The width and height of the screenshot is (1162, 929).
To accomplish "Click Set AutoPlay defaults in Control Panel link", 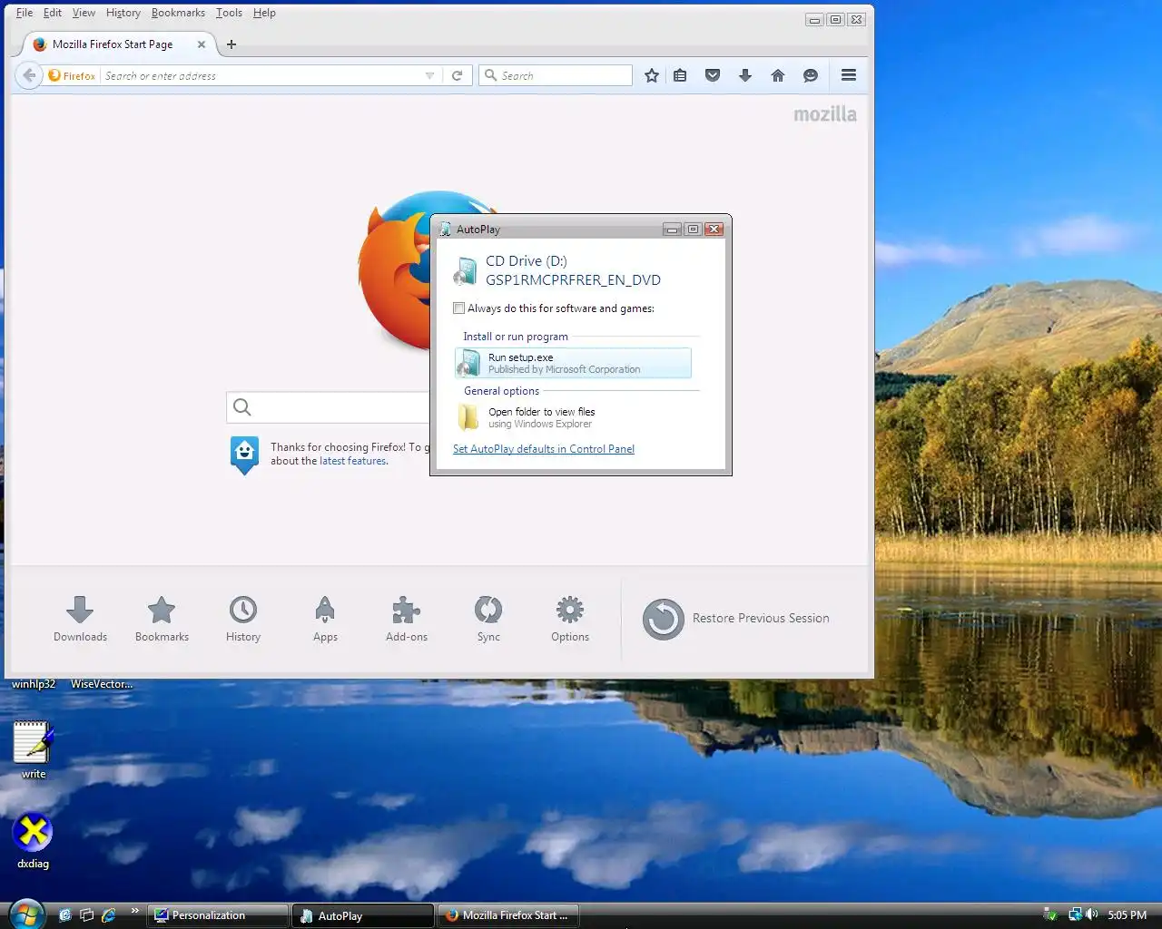I will (544, 449).
